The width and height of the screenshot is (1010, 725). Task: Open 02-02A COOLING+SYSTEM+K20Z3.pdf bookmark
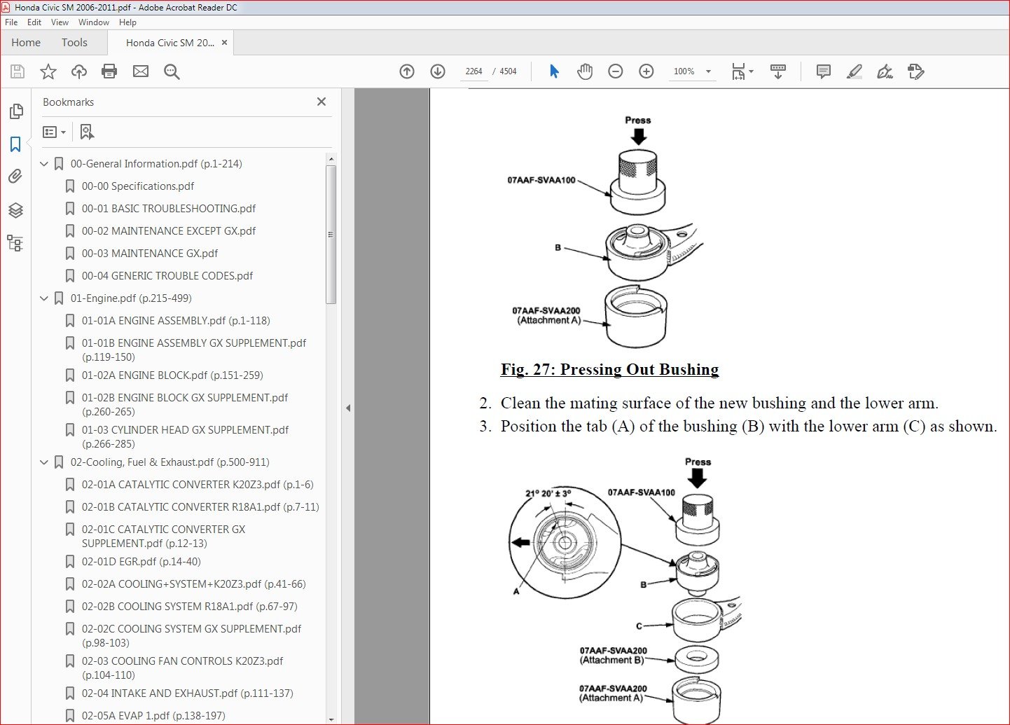tap(194, 584)
